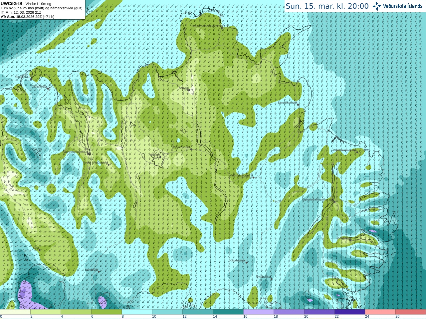The width and height of the screenshot is (426, 319).
Task: Click the Veðurstofa Íslands logo icon
Action: pos(377,6)
